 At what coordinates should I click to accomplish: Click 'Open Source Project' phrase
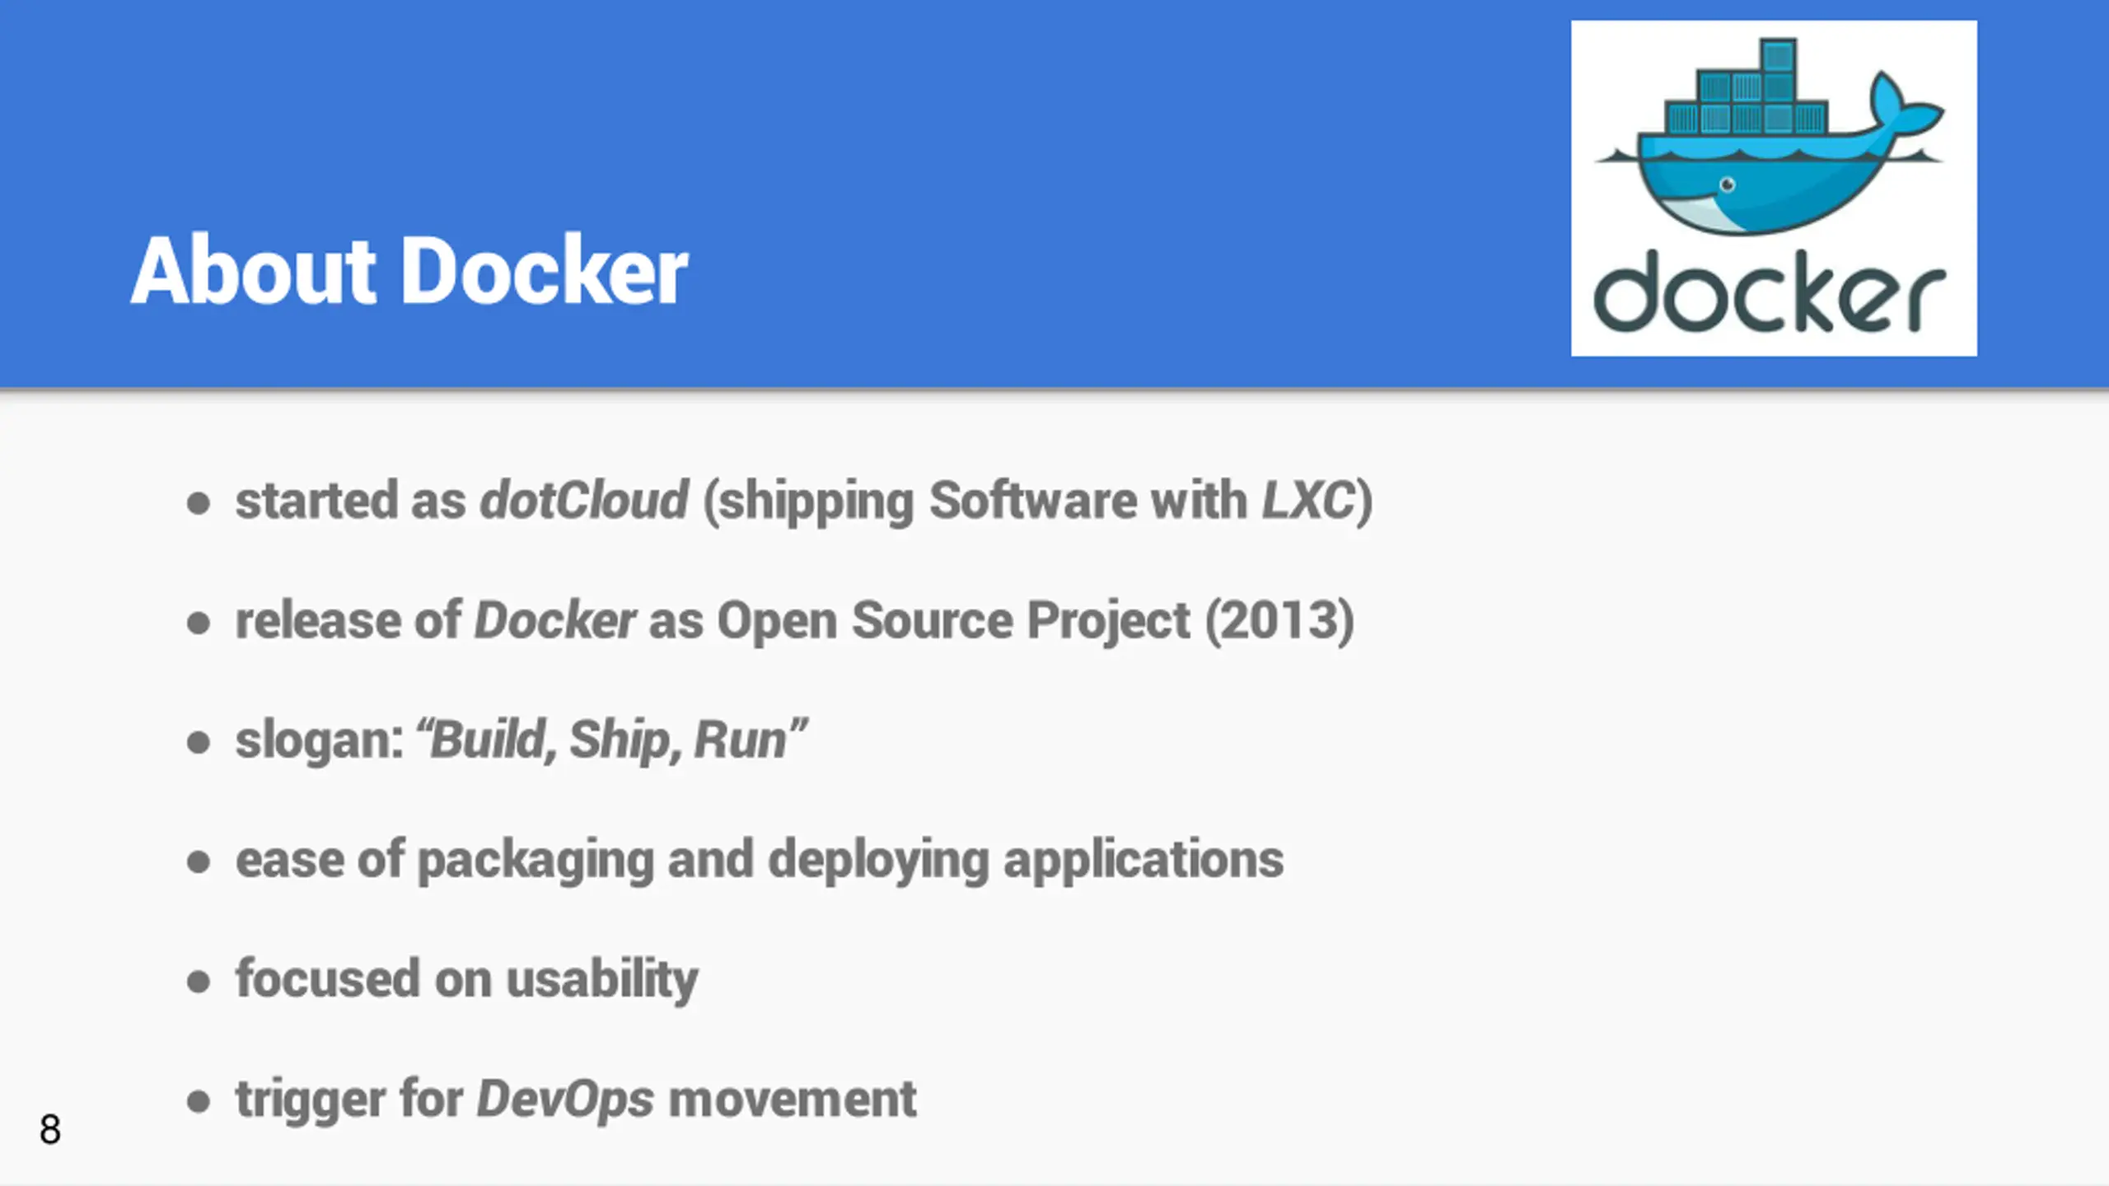point(953,620)
